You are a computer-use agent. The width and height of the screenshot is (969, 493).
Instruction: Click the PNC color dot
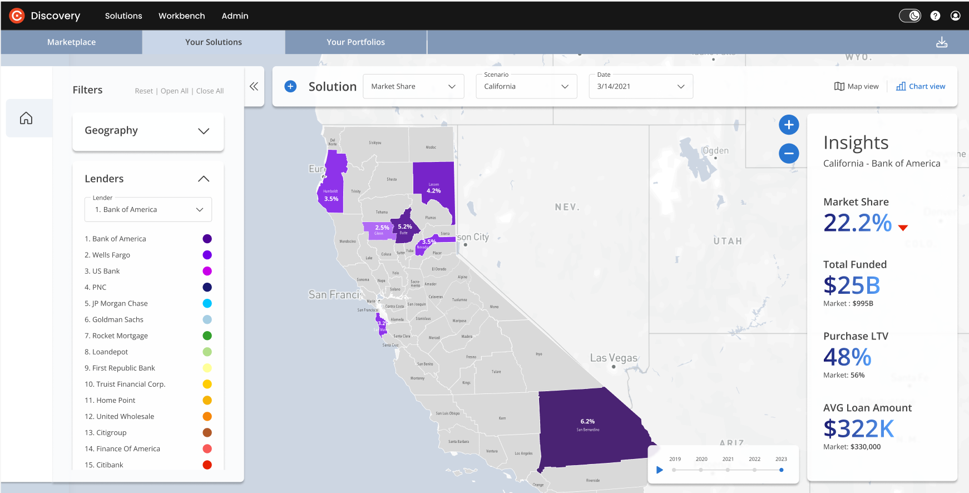(207, 287)
